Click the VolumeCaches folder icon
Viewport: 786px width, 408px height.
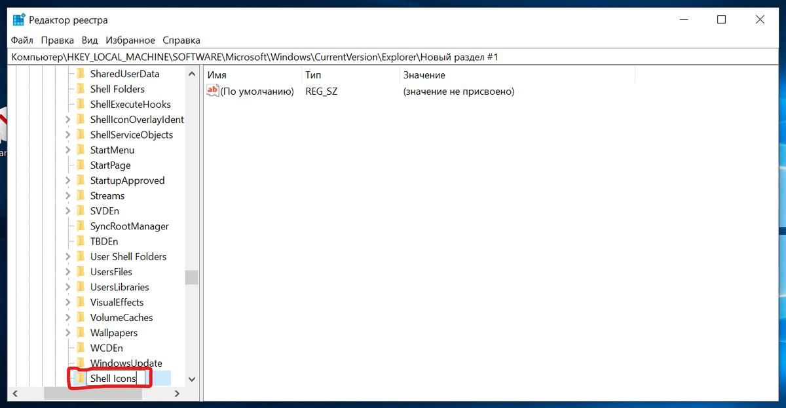pos(81,318)
